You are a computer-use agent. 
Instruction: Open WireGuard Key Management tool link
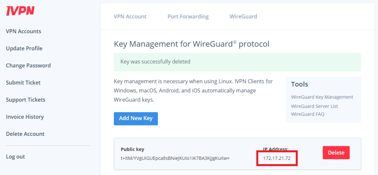pyautogui.click(x=322, y=97)
